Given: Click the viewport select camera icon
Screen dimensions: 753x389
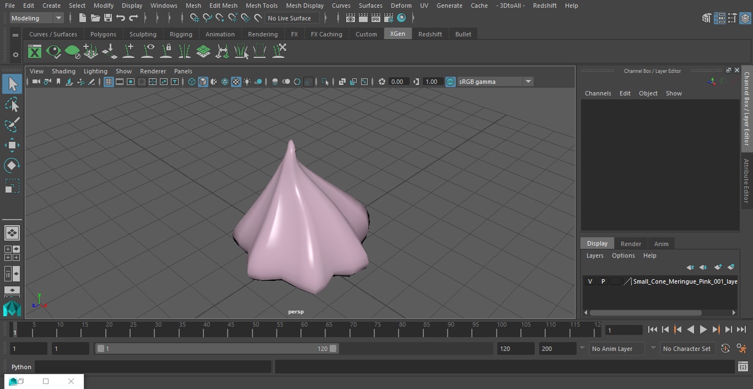Looking at the screenshot, I should 36,82.
